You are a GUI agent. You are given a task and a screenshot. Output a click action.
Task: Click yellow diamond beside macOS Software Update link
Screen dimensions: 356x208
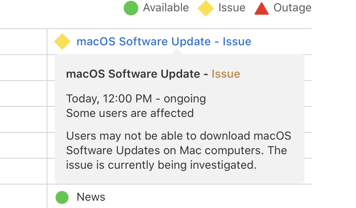point(62,42)
